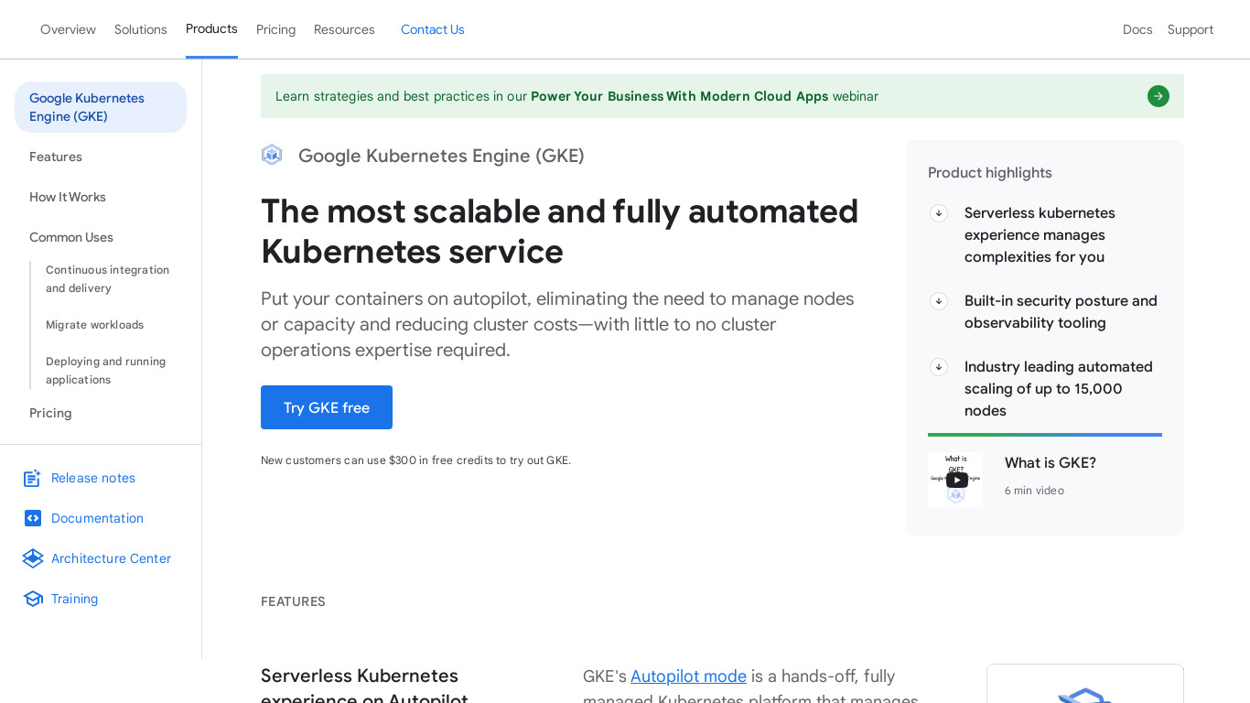Screen dimensions: 1250x703
Task: Open the Solutions menu
Action: (141, 29)
